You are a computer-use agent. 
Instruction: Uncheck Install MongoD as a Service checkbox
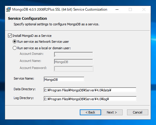click(x=10, y=36)
